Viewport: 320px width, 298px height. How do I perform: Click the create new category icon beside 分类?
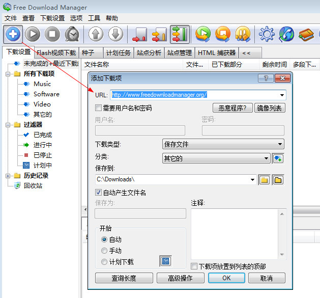(278, 158)
